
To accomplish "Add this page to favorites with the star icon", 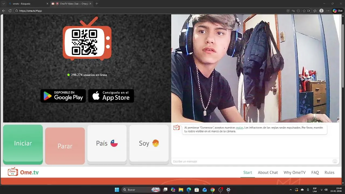I will (304, 11).
